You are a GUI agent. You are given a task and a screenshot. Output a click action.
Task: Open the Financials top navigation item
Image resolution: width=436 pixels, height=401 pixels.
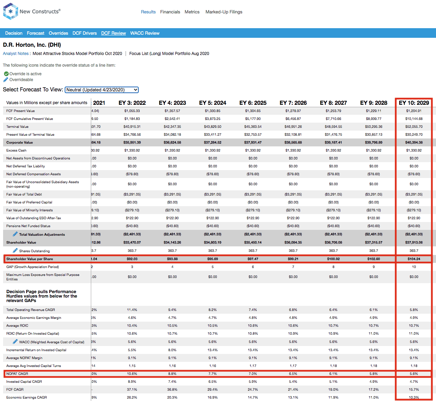pos(170,12)
